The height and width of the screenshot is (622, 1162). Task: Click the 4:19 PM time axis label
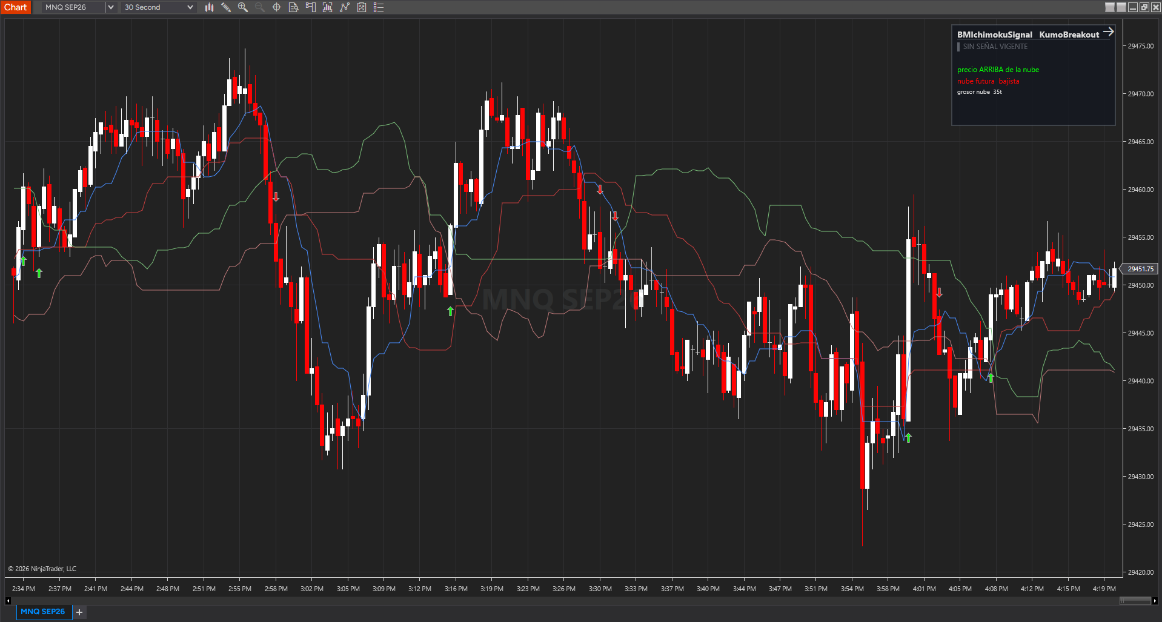[x=1104, y=589]
